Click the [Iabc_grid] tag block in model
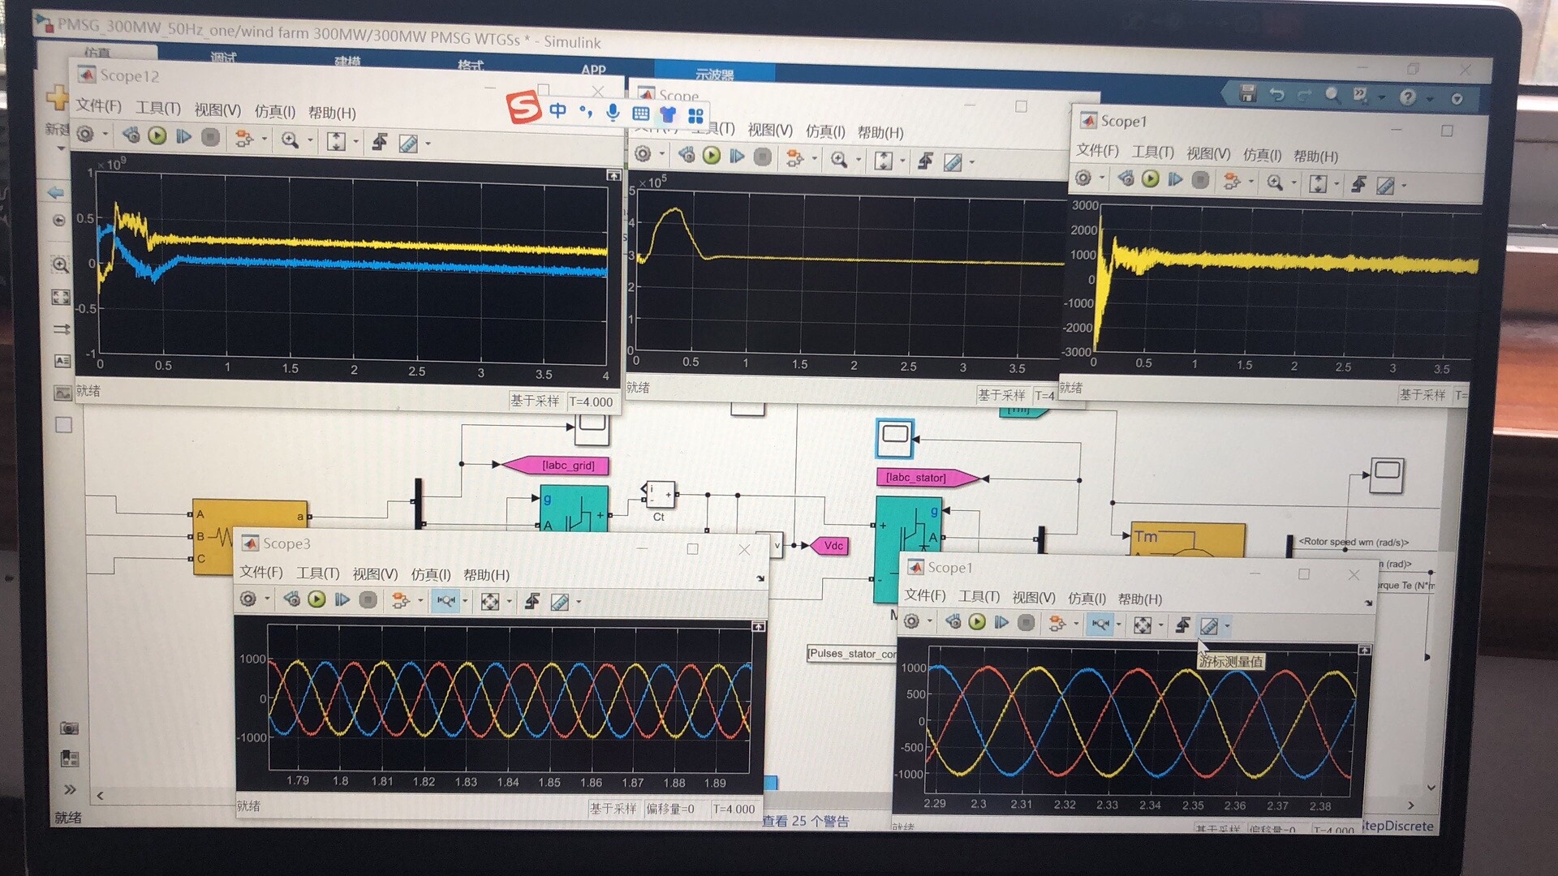 pos(568,466)
